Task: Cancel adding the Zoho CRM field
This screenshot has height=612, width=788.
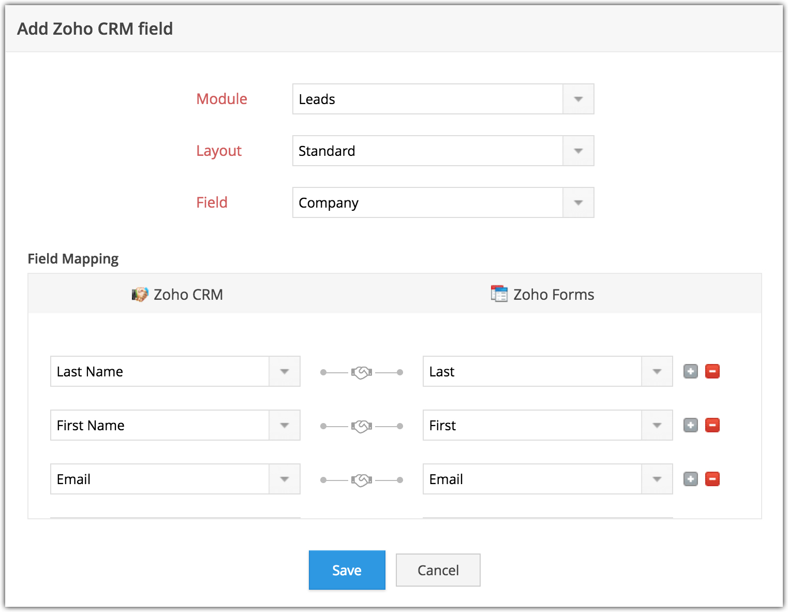Action: click(438, 570)
